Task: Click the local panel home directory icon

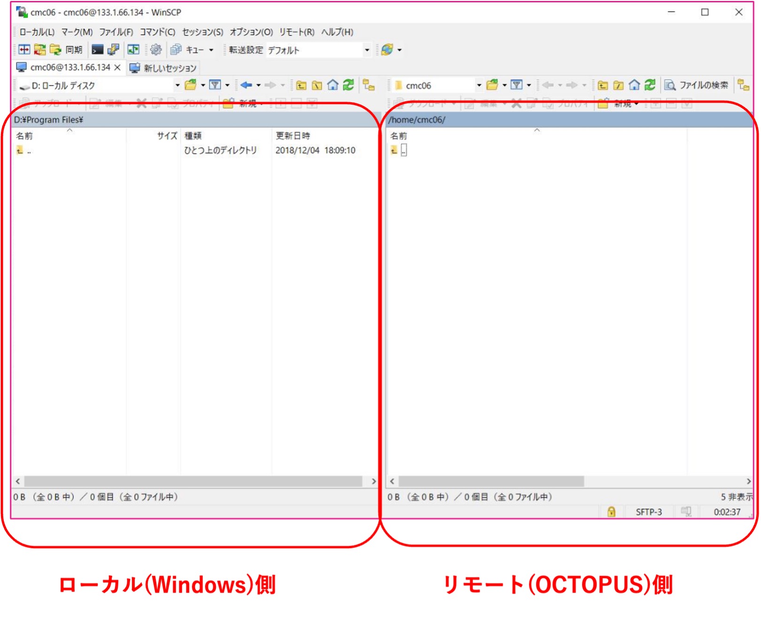Action: tap(332, 85)
